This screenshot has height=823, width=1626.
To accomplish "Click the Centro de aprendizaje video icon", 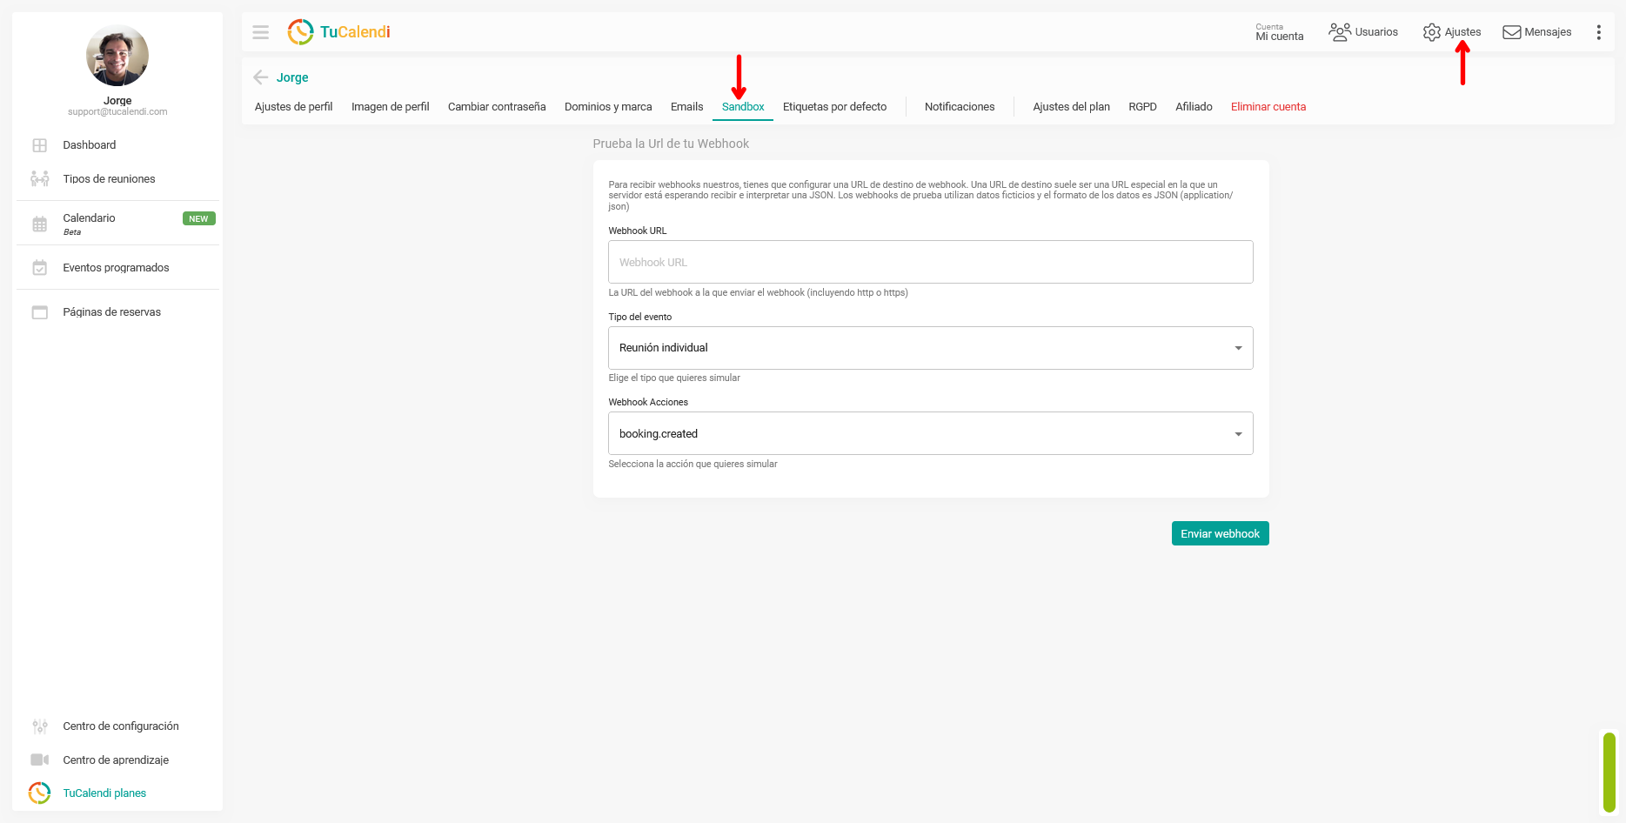I will (40, 760).
